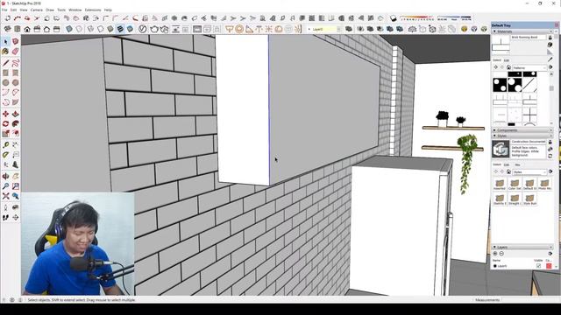The width and height of the screenshot is (561, 315).
Task: Choose the Eraser tool
Action: (x=16, y=52)
